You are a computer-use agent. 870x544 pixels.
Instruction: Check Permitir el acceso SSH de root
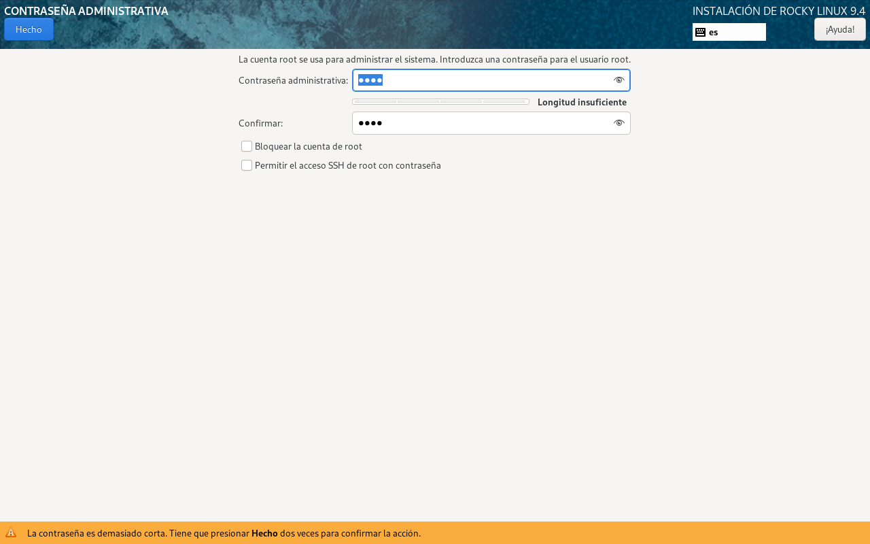coord(247,165)
